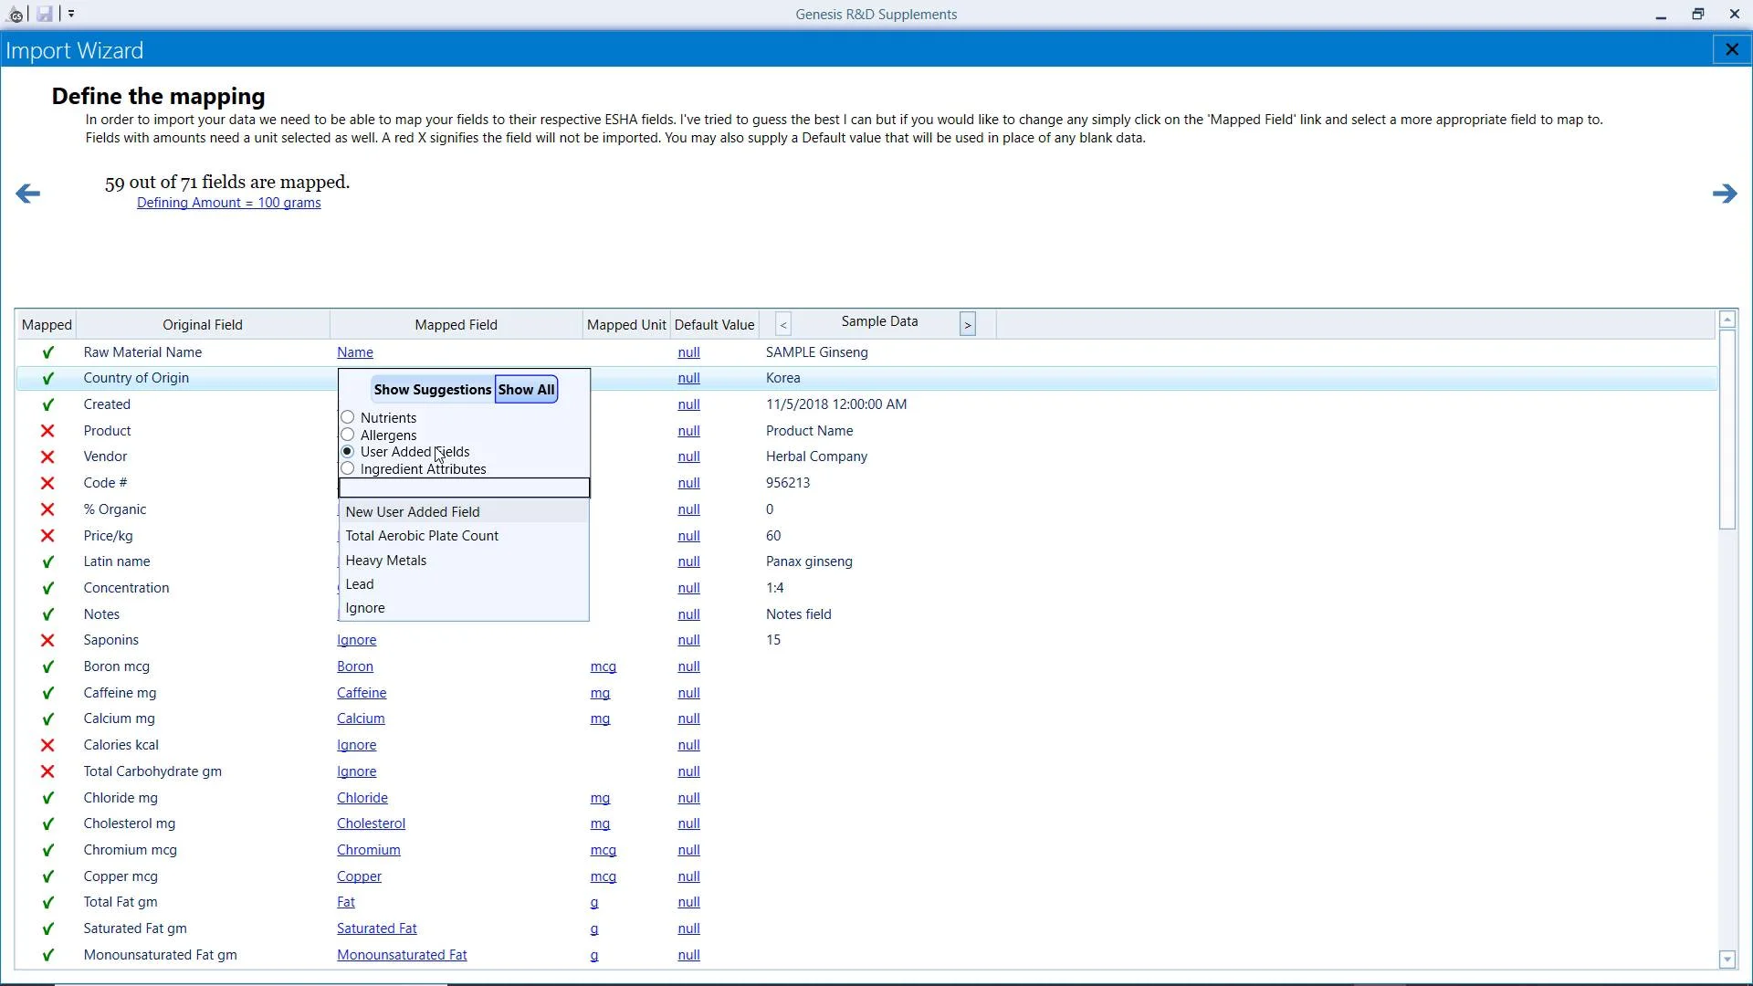The height and width of the screenshot is (986, 1753).
Task: Click the red X for Vendor row
Action: coord(47,456)
